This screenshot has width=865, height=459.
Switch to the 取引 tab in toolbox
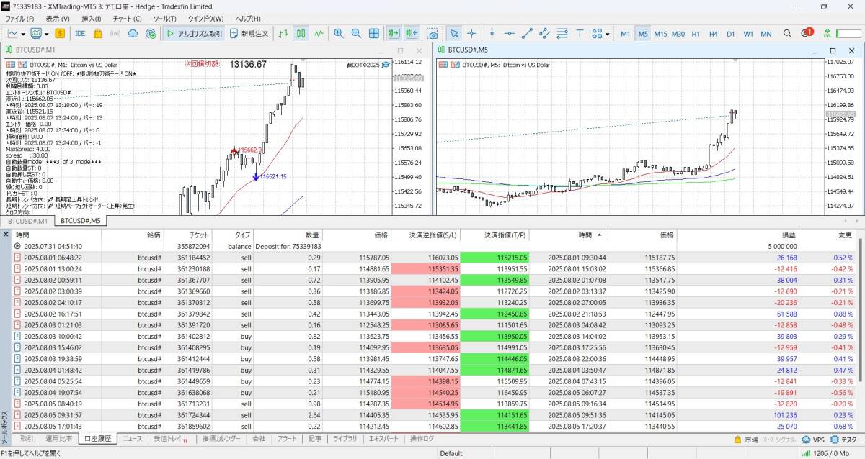point(26,438)
